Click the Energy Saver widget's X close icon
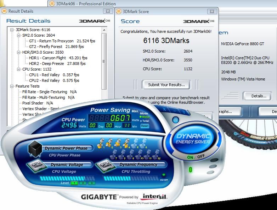The height and width of the screenshot is (210, 277). (164, 109)
